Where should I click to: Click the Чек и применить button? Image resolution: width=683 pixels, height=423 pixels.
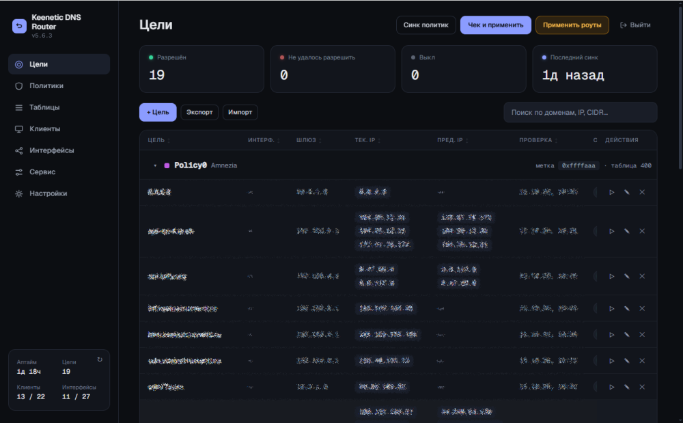pos(496,25)
